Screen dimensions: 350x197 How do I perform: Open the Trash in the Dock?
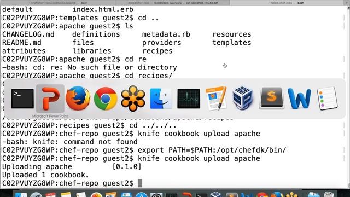pos(329,194)
